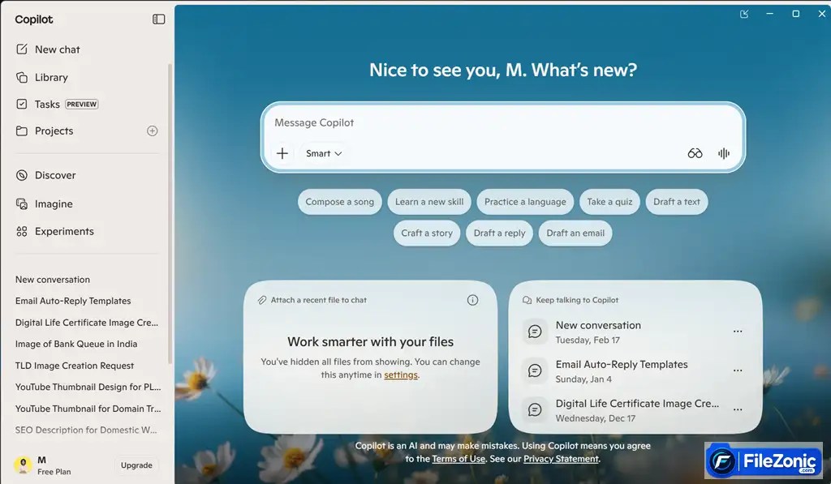The width and height of the screenshot is (831, 484).
Task: Choose the Take a quiz suggestion
Action: [609, 202]
